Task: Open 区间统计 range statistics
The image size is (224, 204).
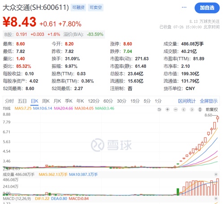Action: point(187,101)
